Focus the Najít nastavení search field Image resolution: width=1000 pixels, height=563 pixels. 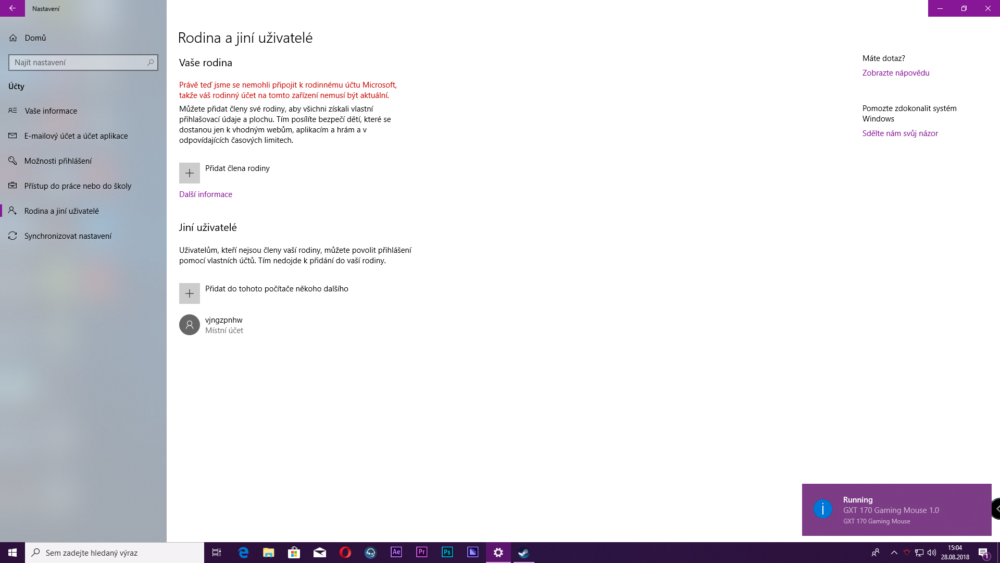[78, 63]
